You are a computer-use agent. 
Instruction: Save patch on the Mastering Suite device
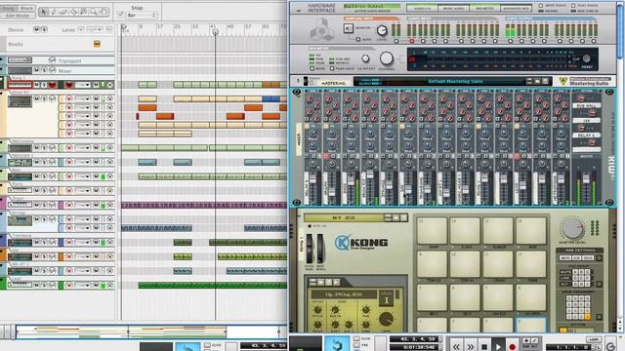[x=545, y=81]
